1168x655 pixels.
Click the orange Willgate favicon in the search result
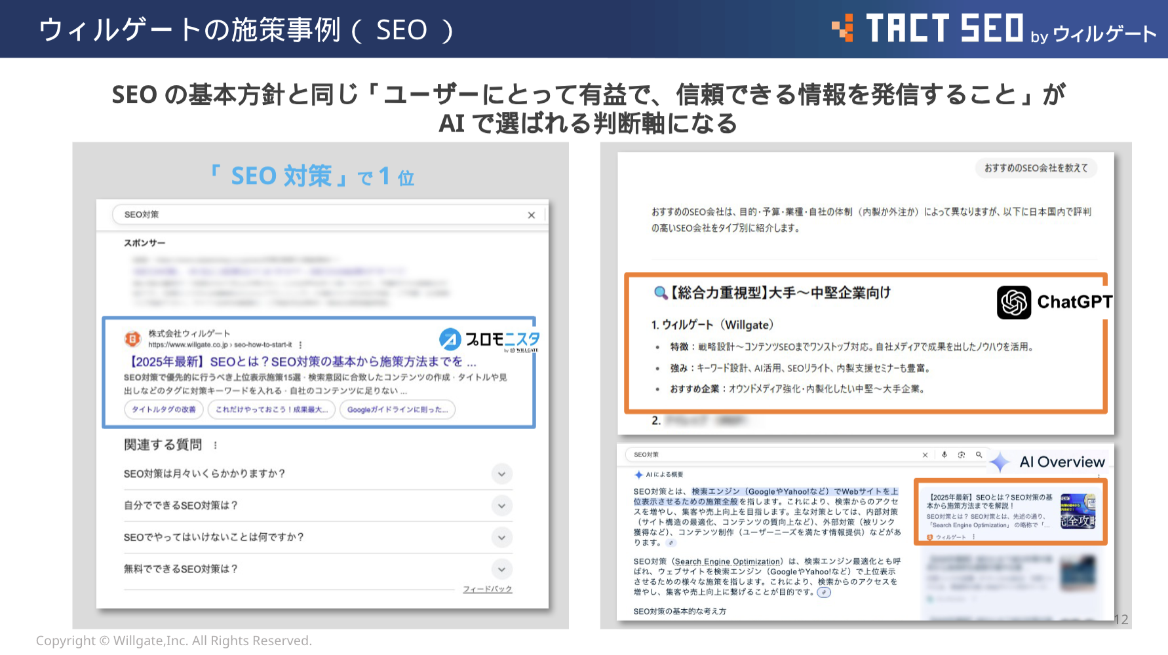133,339
